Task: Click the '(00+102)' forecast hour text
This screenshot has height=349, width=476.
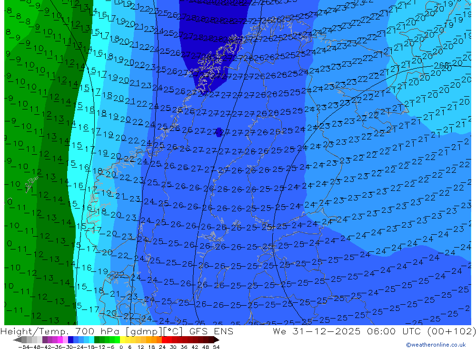Action: (451, 331)
